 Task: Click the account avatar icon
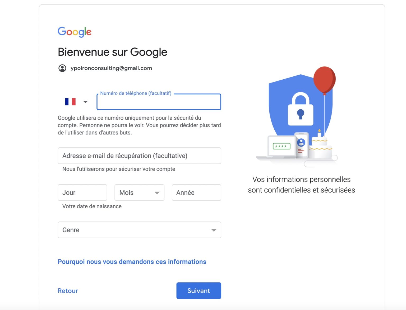click(x=62, y=68)
